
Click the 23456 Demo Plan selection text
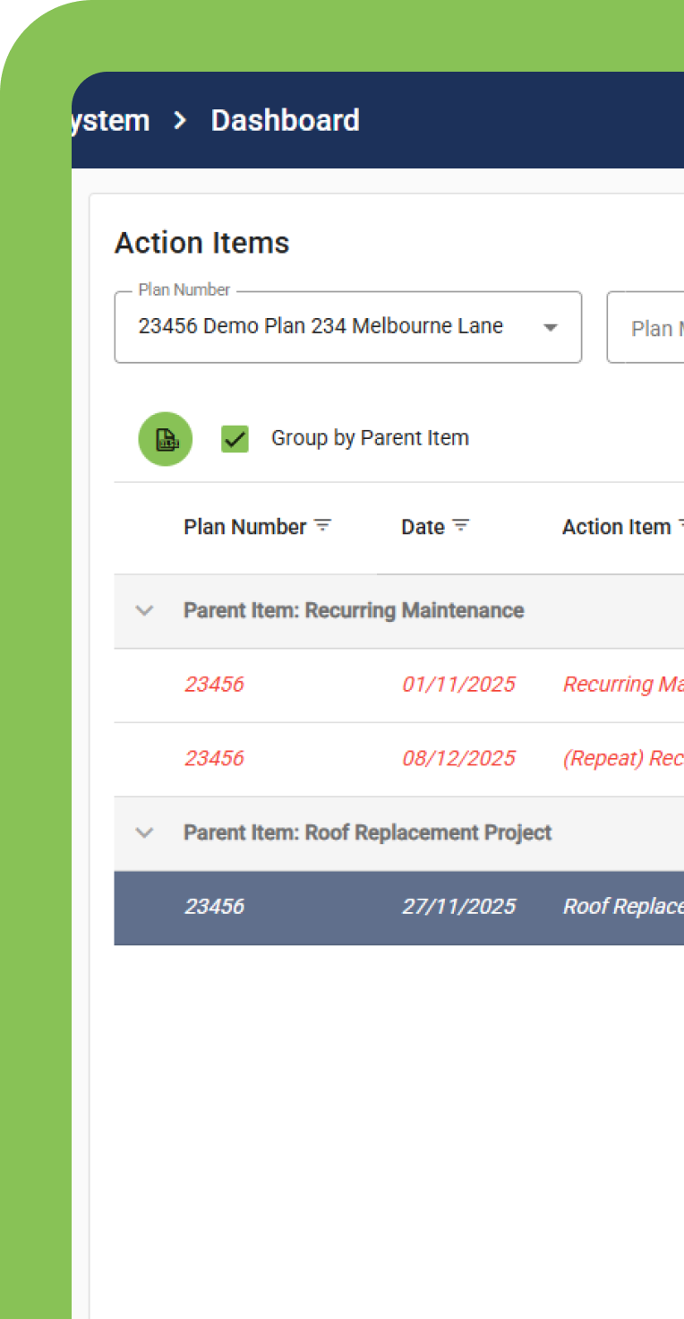coord(321,326)
